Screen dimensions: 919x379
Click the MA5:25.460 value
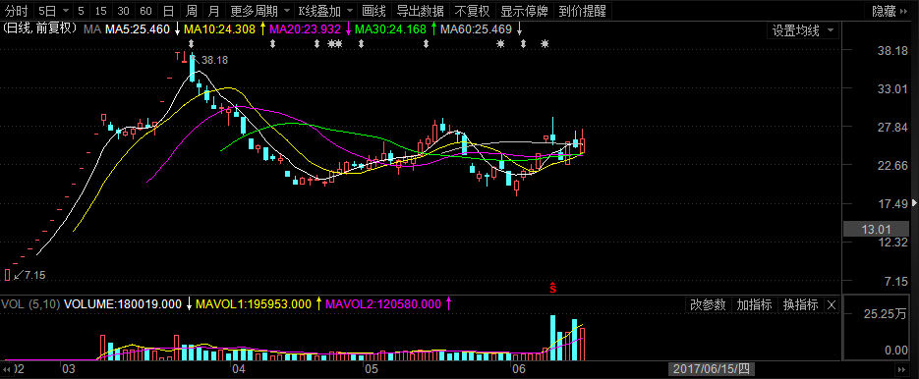click(138, 29)
